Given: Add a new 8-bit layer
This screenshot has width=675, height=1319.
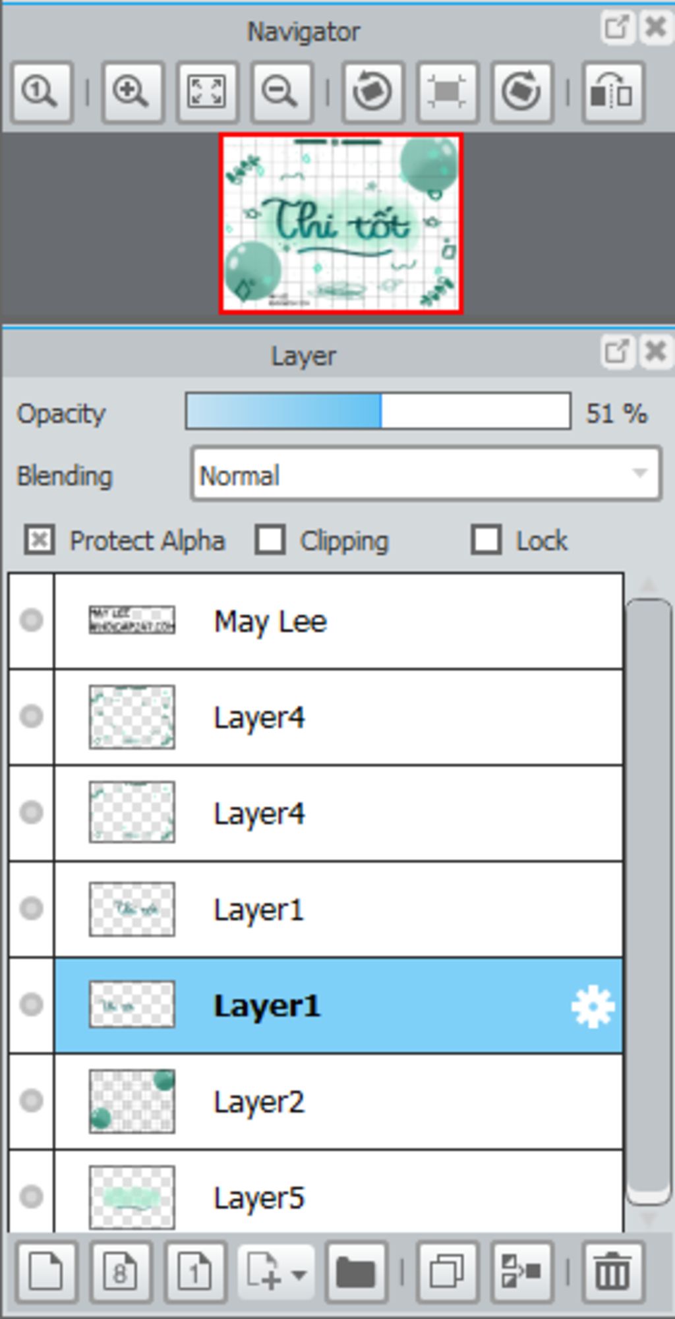Looking at the screenshot, I should click(121, 1272).
